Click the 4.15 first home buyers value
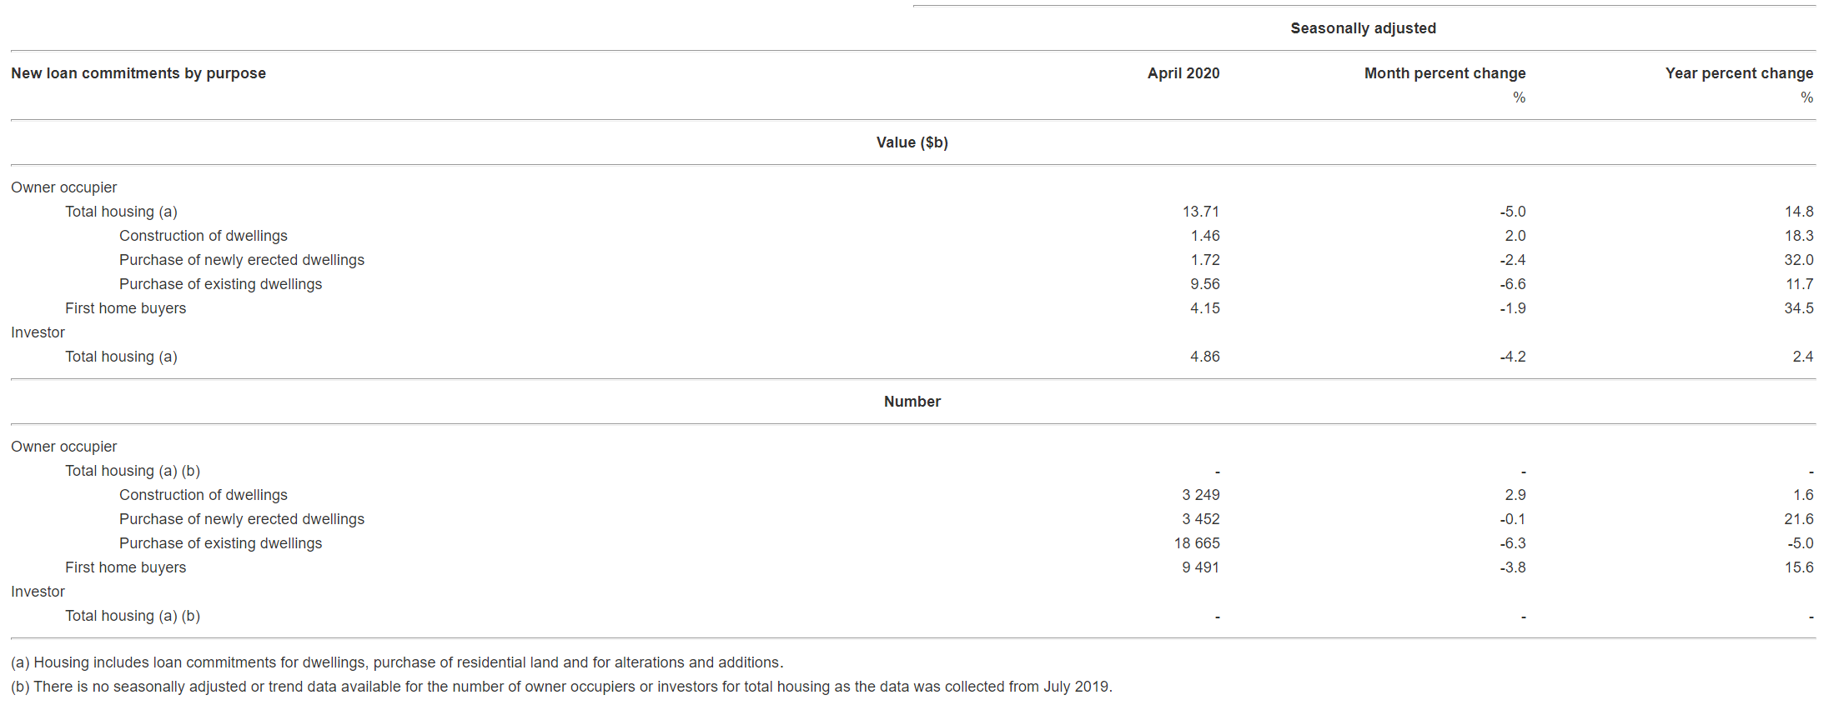The image size is (1844, 715). [x=1204, y=308]
